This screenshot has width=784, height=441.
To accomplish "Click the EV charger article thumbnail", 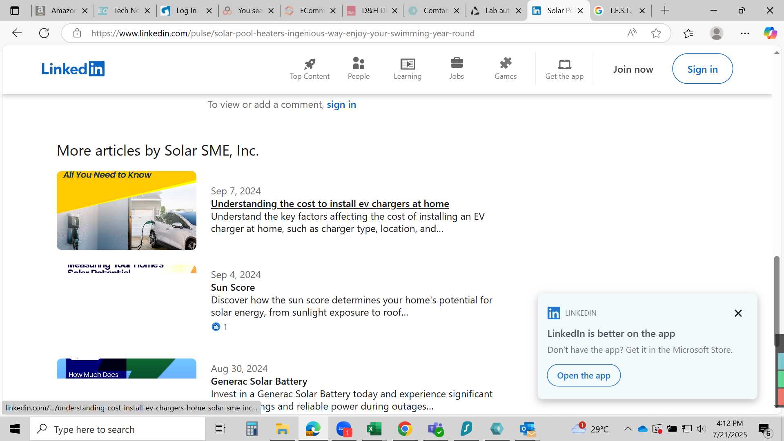I will pyautogui.click(x=127, y=210).
